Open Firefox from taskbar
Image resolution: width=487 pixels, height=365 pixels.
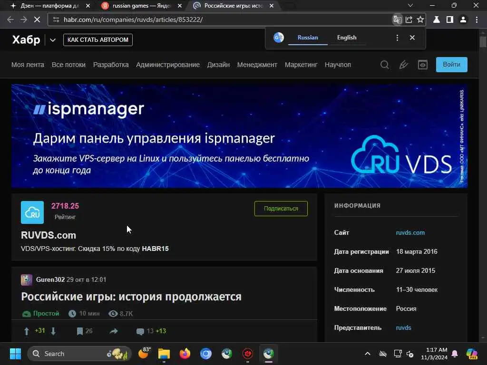(x=185, y=354)
